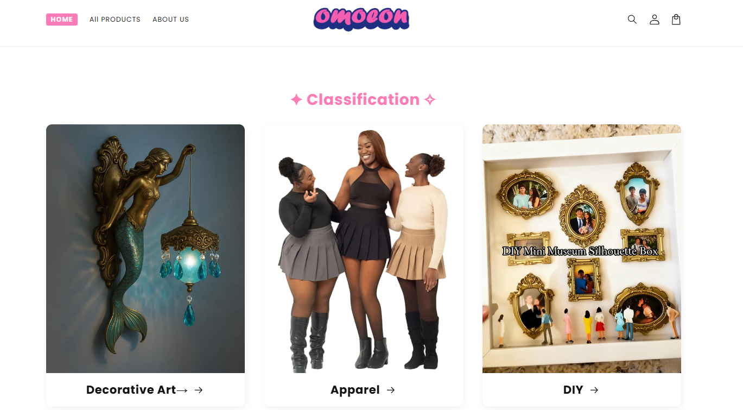Click the mermaid lamp category image
This screenshot has height=410, width=743.
145,249
